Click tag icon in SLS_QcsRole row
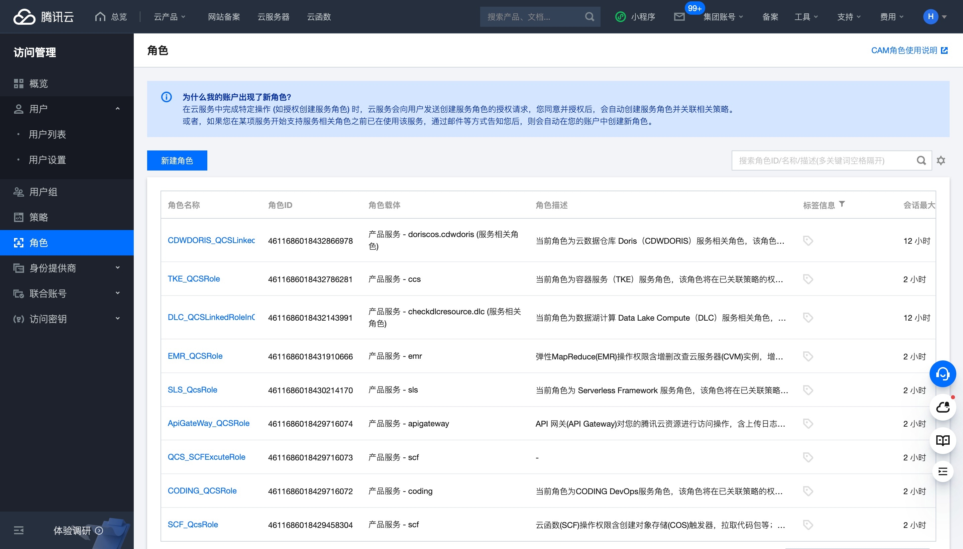The width and height of the screenshot is (963, 549). click(x=808, y=390)
